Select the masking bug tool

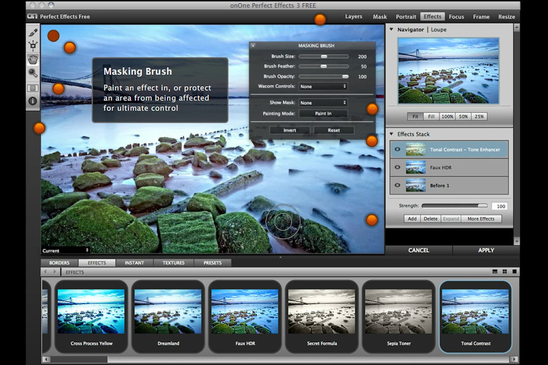[x=33, y=46]
